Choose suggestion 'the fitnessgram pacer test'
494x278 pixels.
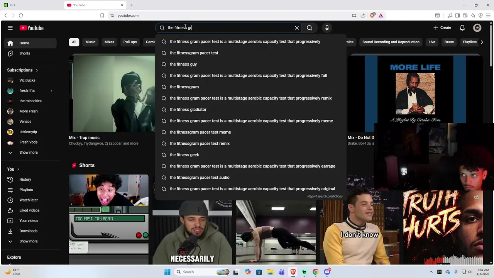pos(251,53)
